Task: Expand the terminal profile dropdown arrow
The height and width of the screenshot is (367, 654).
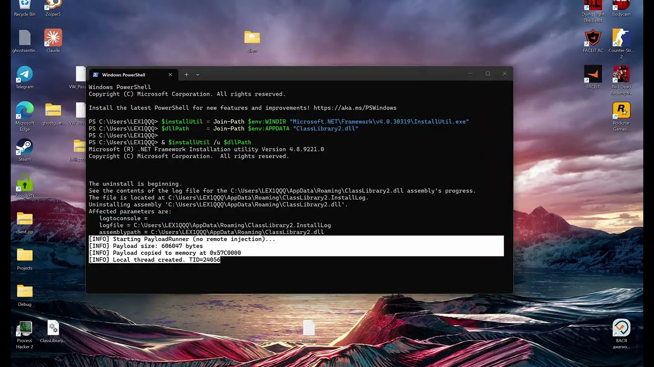Action: 198,74
